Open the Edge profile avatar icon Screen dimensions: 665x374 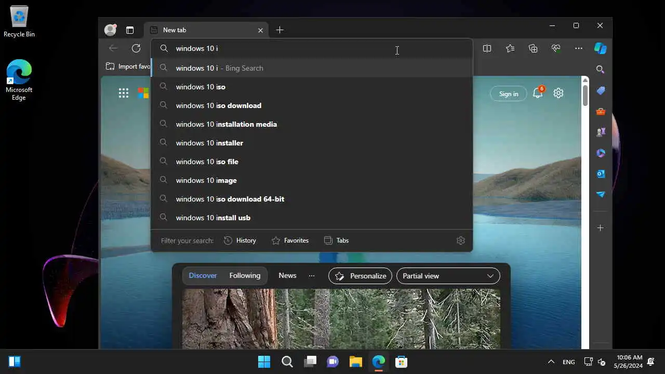(x=110, y=30)
